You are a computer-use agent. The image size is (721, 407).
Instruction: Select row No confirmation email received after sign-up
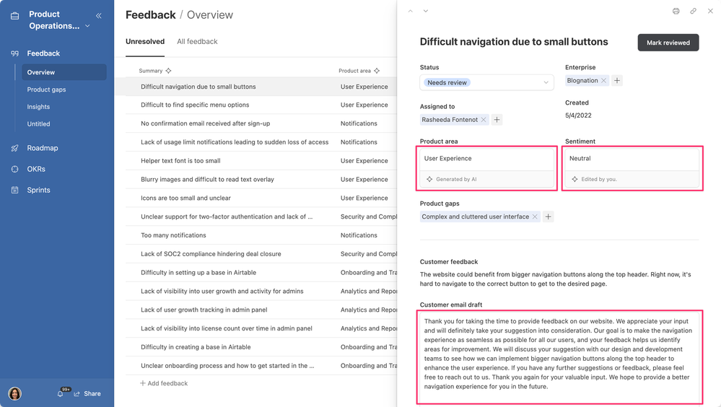tap(261, 123)
